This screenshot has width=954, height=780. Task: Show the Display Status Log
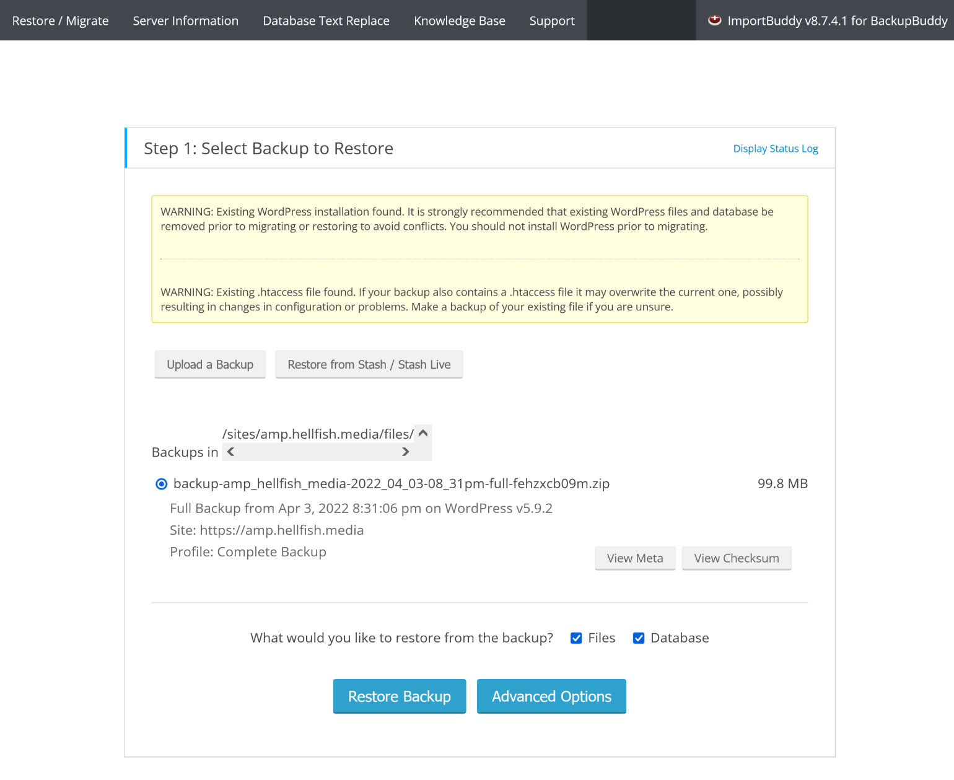click(776, 149)
